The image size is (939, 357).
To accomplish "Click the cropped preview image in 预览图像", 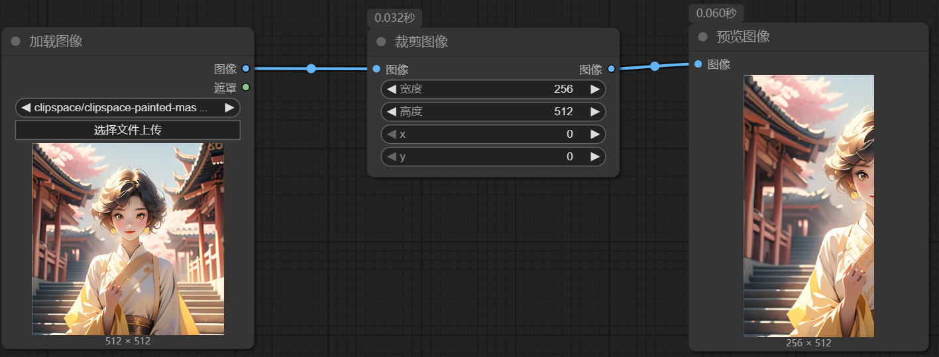I will click(808, 205).
